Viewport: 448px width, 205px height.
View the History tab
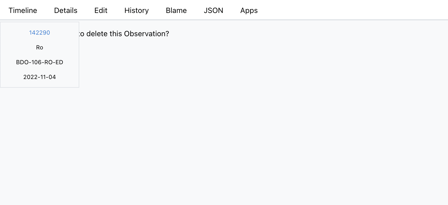[x=136, y=10]
